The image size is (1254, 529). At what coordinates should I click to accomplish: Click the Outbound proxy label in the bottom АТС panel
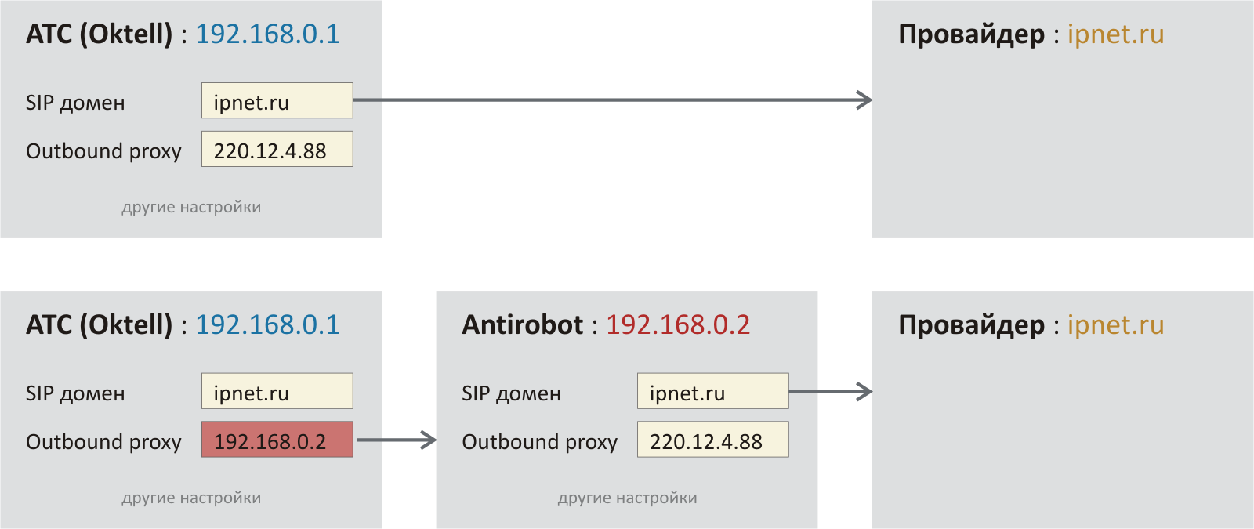click(103, 442)
